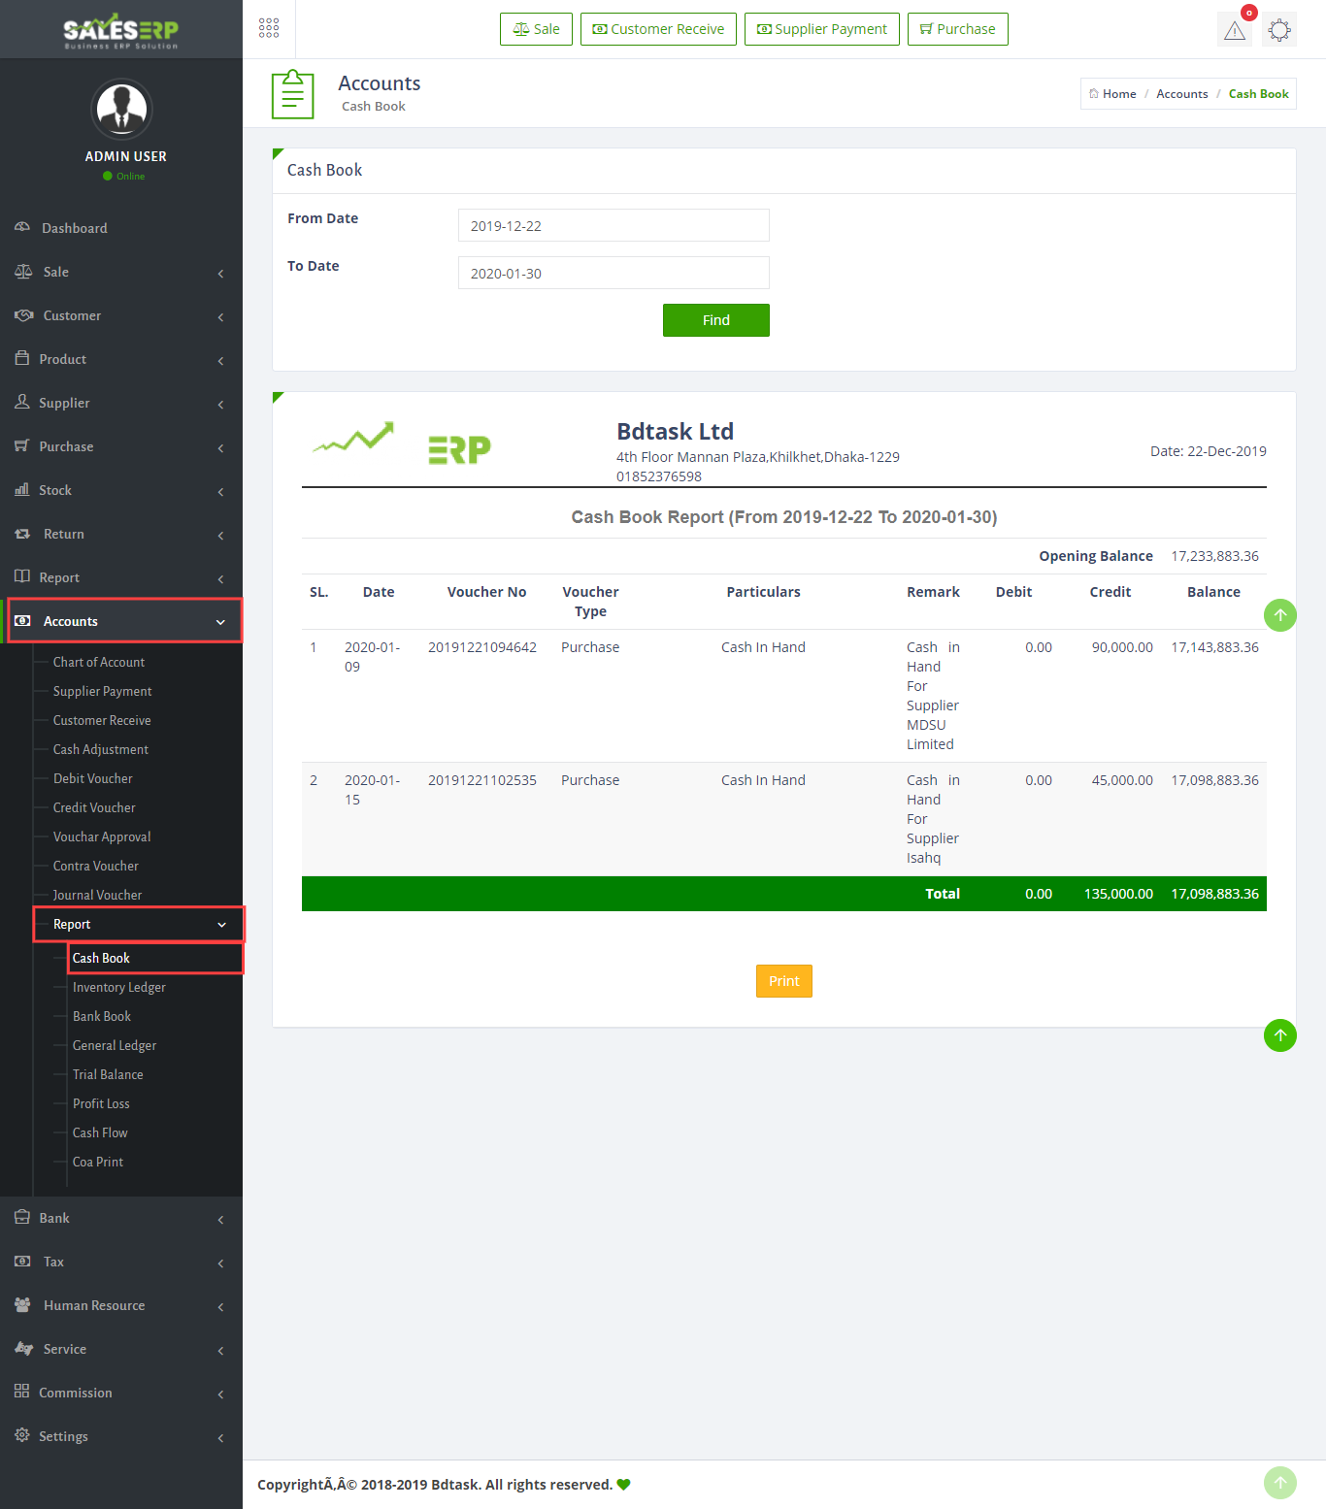
Task: Open the alert notification triangle icon
Action: pyautogui.click(x=1234, y=30)
